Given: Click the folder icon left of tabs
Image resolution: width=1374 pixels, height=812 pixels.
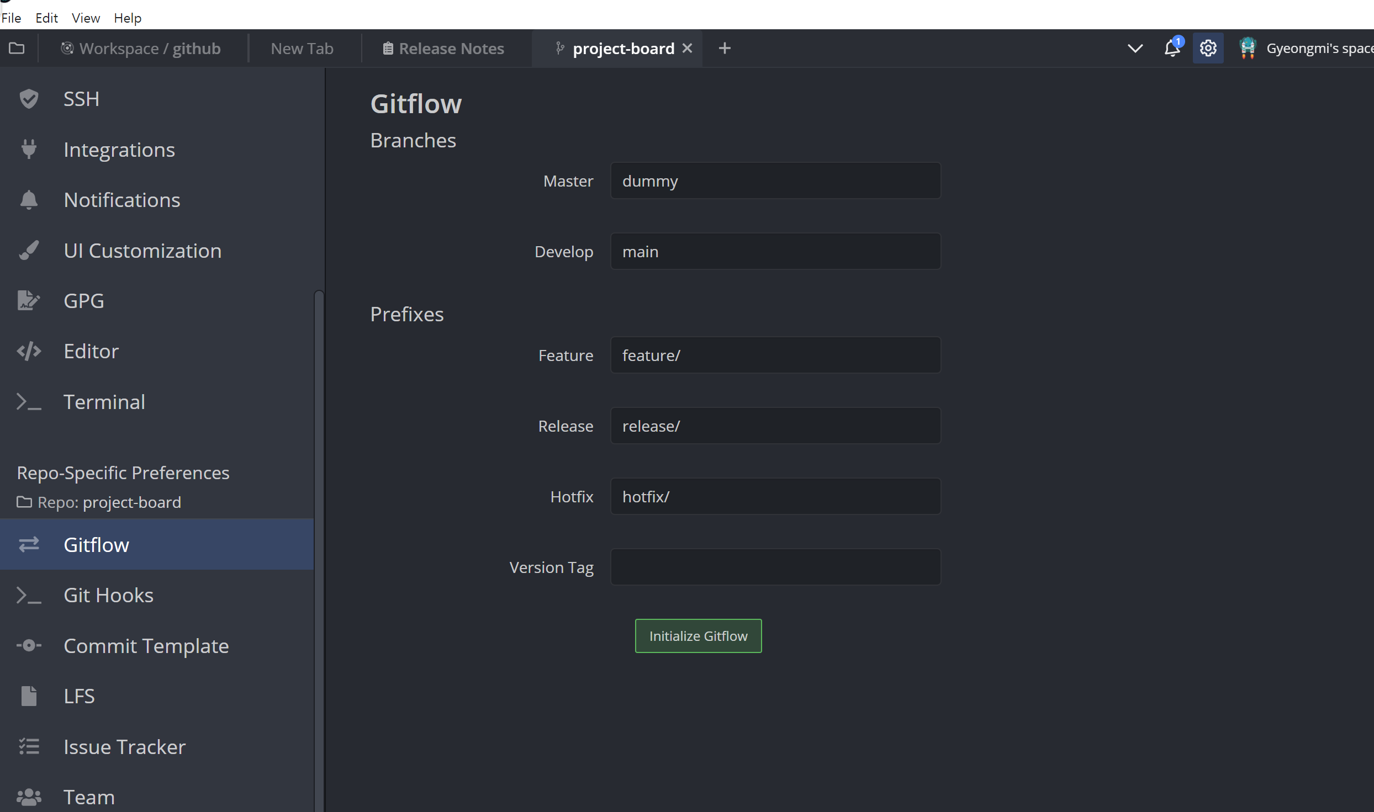Looking at the screenshot, I should (17, 49).
